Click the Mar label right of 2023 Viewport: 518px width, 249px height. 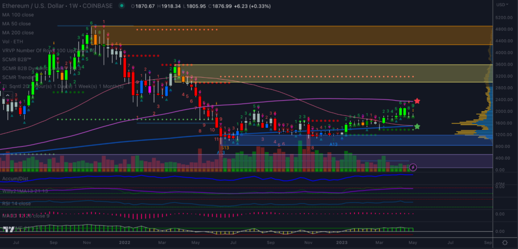point(380,242)
